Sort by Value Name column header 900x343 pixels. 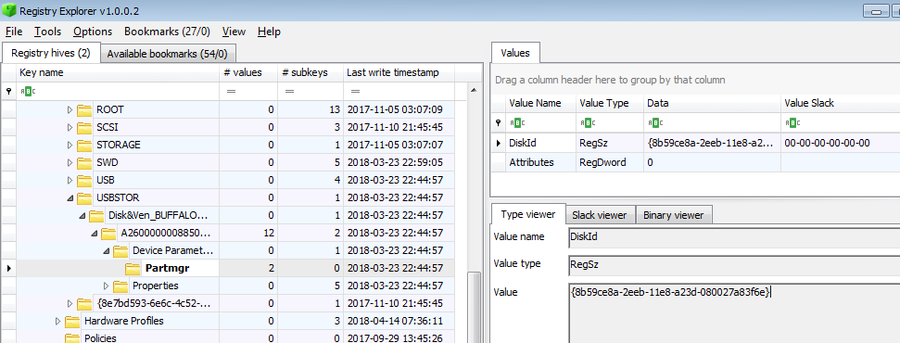540,103
